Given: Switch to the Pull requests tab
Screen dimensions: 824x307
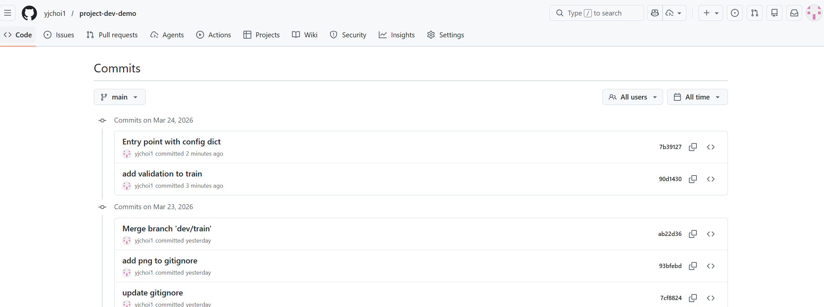Looking at the screenshot, I should point(112,35).
